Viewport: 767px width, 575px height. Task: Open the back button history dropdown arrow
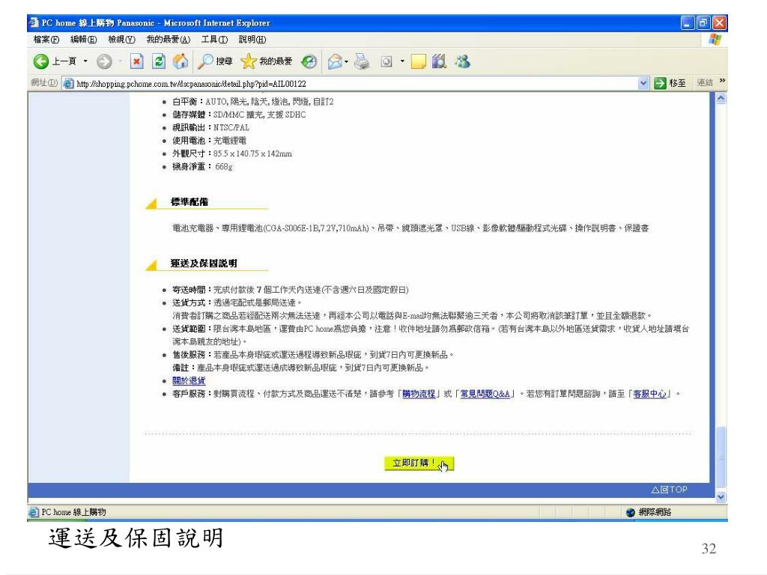[x=85, y=61]
